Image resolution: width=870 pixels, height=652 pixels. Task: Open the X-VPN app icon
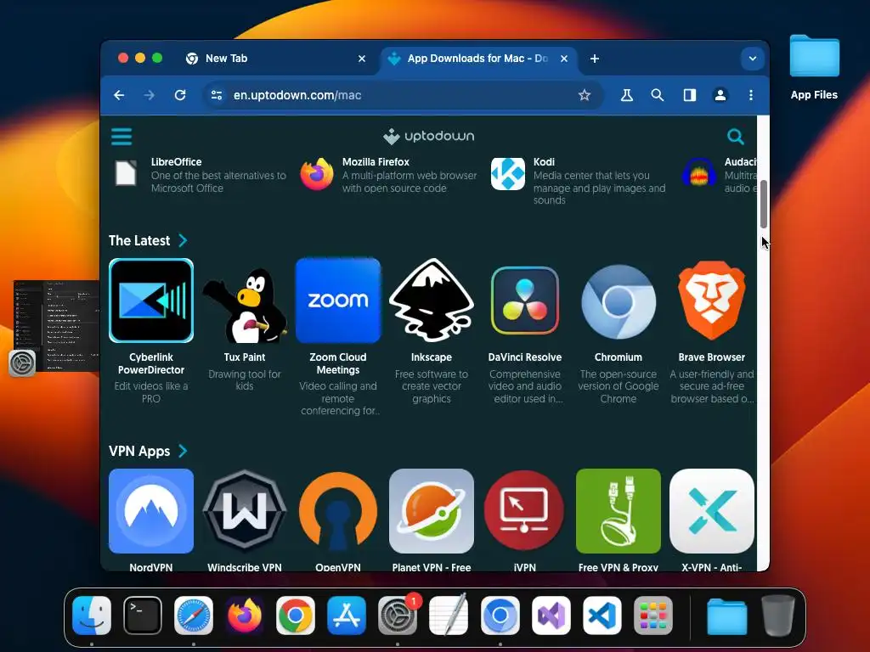(x=712, y=511)
